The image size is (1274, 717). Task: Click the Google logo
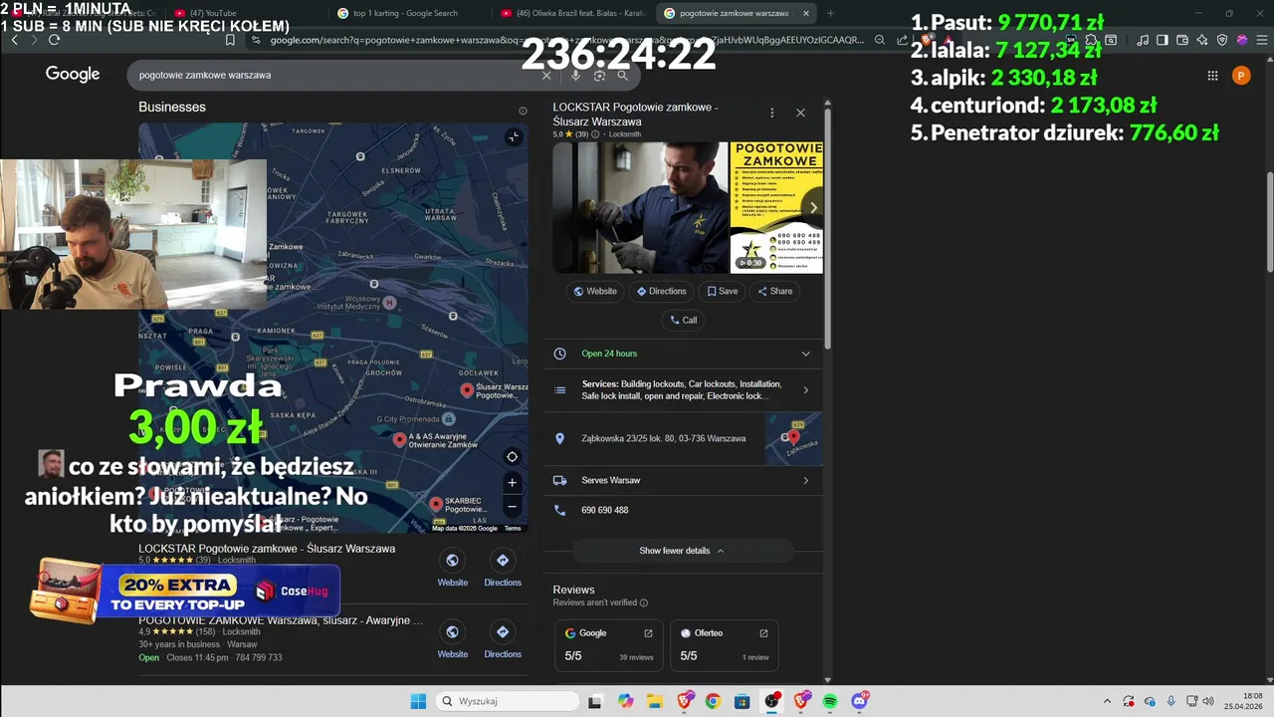coord(73,74)
